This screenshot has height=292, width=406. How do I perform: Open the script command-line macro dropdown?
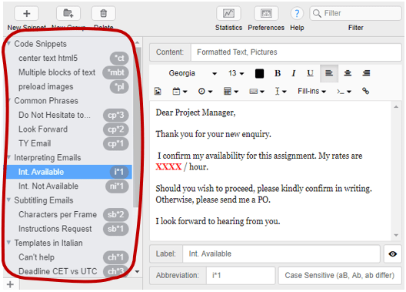(x=344, y=91)
